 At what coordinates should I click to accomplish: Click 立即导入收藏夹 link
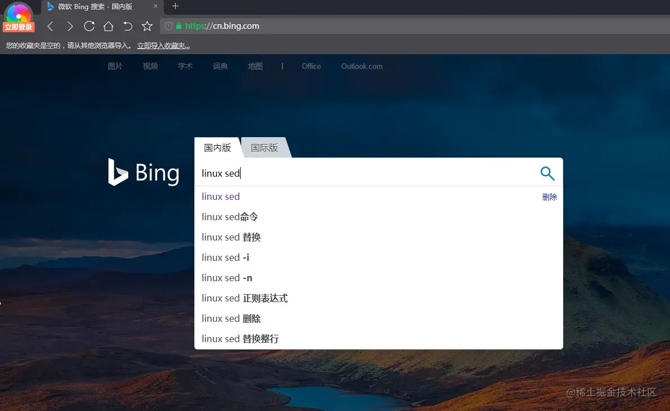pos(163,45)
